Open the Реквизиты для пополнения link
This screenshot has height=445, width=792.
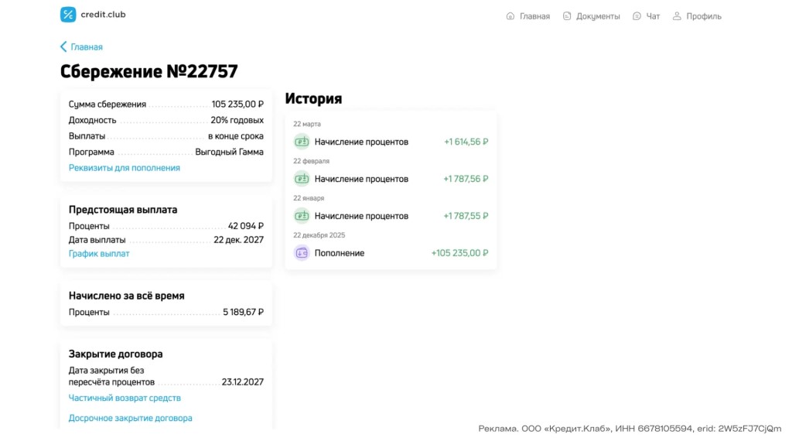tap(124, 168)
